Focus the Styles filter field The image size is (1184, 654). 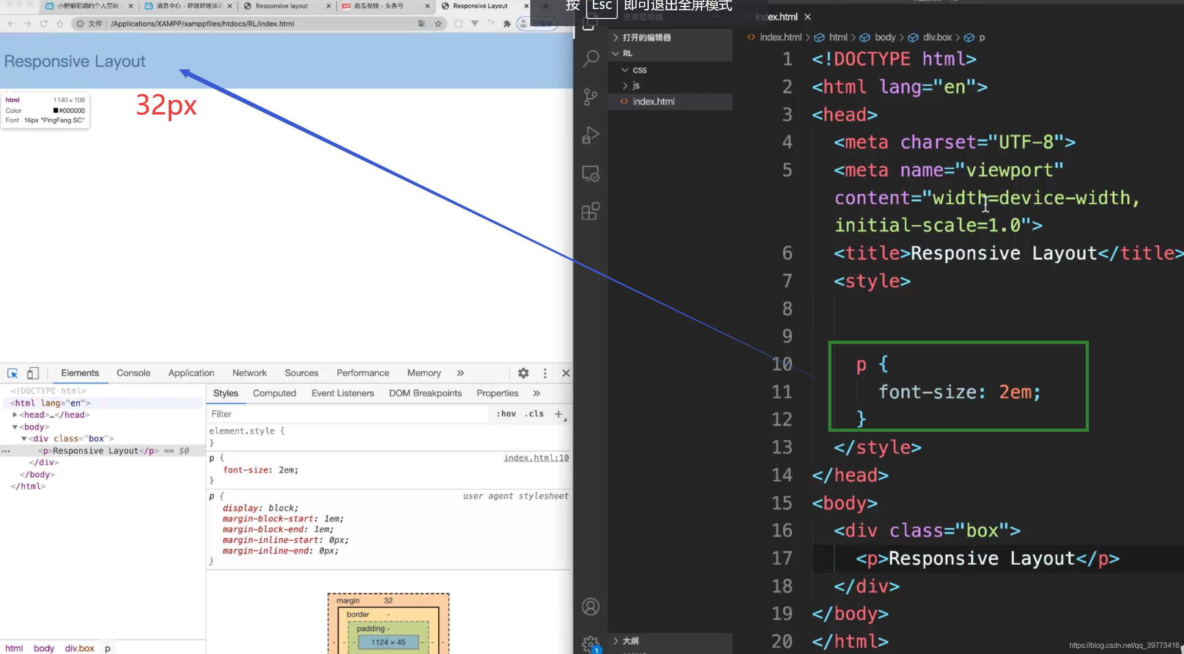coord(349,414)
